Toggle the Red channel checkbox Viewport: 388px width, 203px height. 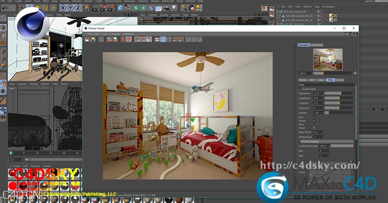pyautogui.click(x=314, y=117)
